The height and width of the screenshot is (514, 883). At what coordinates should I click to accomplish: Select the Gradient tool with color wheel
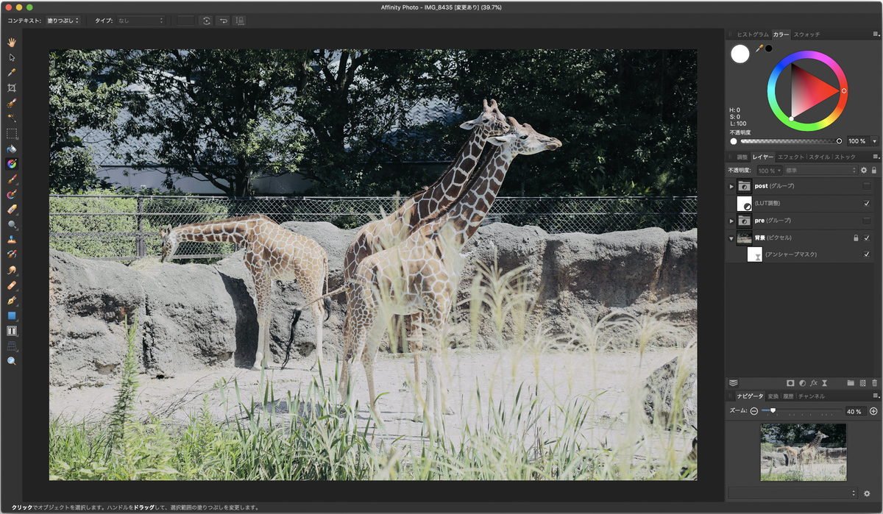point(12,163)
